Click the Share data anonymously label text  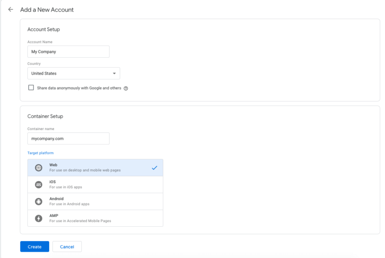pos(79,88)
